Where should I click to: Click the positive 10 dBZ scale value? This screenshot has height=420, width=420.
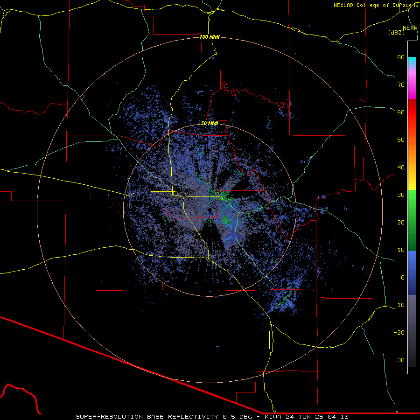point(401,250)
